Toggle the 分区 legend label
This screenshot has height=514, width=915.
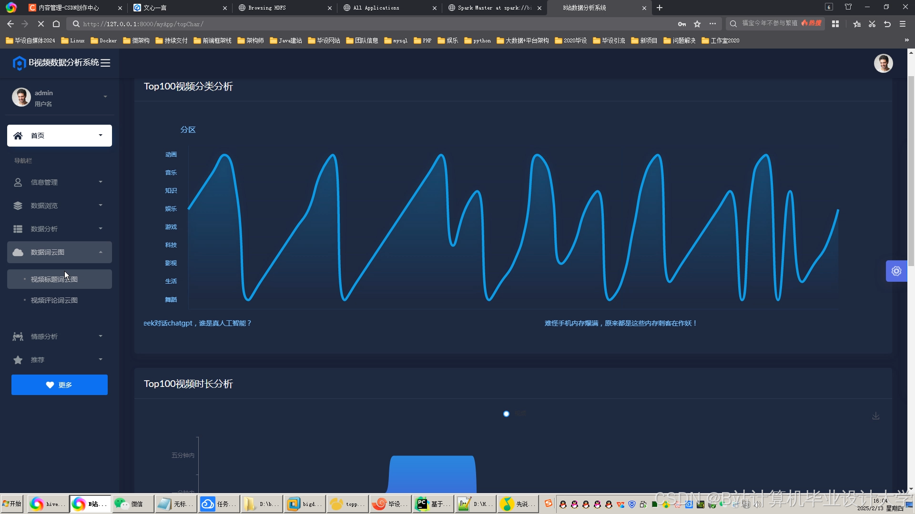click(188, 129)
